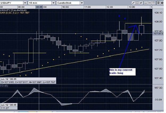Click the CandleStick chart type field
This screenshot has width=166, height=113.
point(68,3)
